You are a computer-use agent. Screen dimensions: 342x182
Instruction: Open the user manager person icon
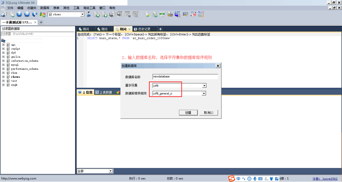pyautogui.click(x=89, y=14)
